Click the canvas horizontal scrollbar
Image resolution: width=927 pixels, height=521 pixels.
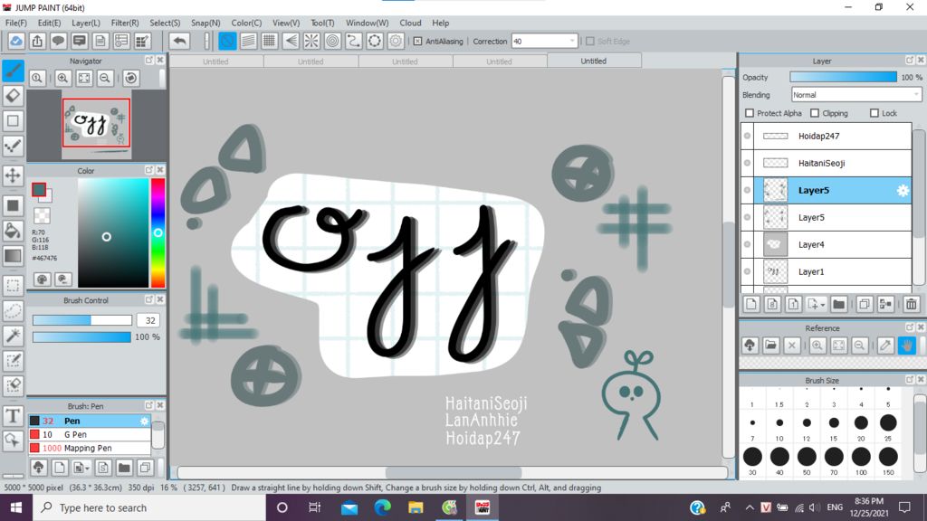[x=453, y=472]
